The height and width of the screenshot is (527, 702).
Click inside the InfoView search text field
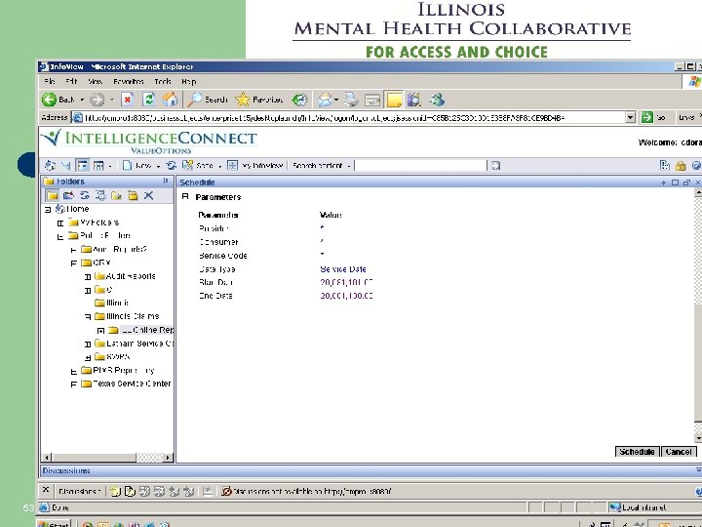tap(420, 165)
